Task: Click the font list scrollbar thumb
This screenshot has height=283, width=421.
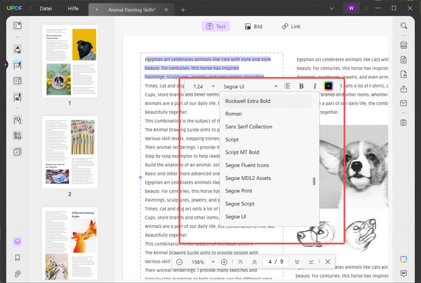Action: pyautogui.click(x=314, y=181)
